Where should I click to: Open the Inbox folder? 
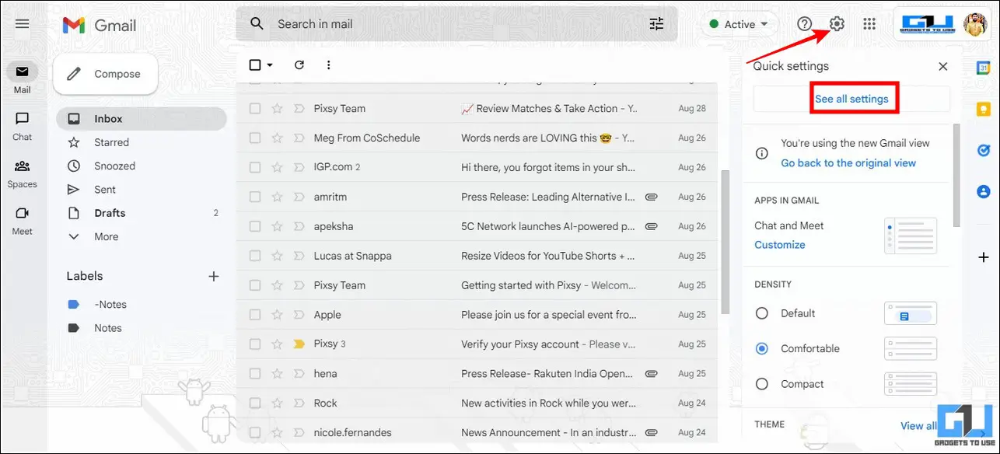142,119
